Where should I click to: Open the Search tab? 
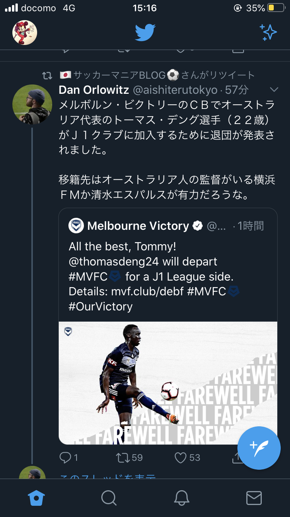(x=109, y=498)
